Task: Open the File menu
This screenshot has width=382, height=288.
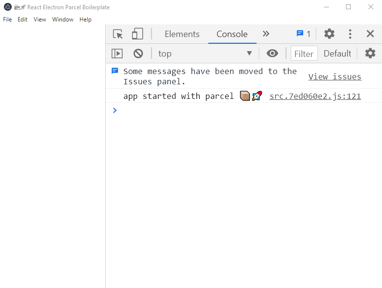Action: (7, 19)
